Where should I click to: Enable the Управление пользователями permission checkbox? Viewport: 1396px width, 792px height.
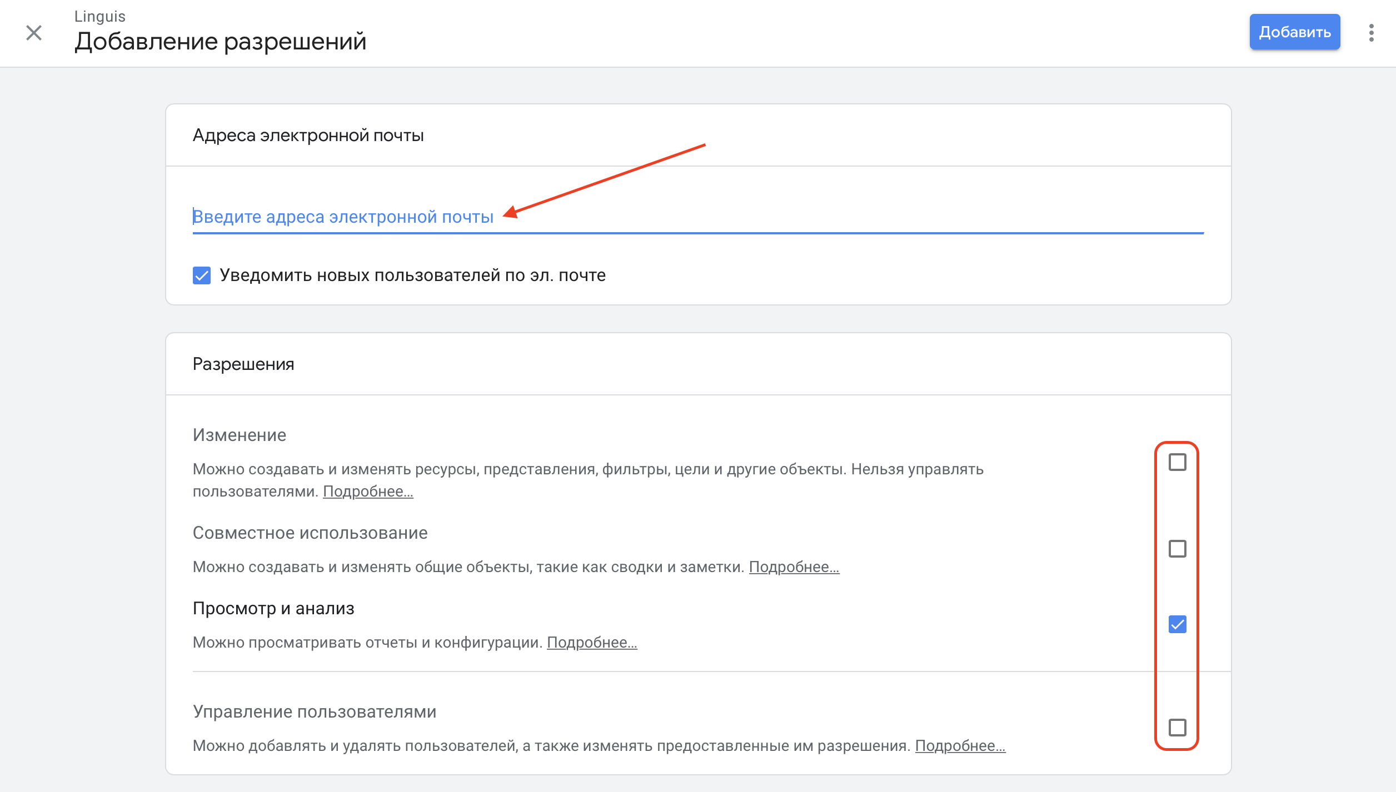pyautogui.click(x=1177, y=728)
